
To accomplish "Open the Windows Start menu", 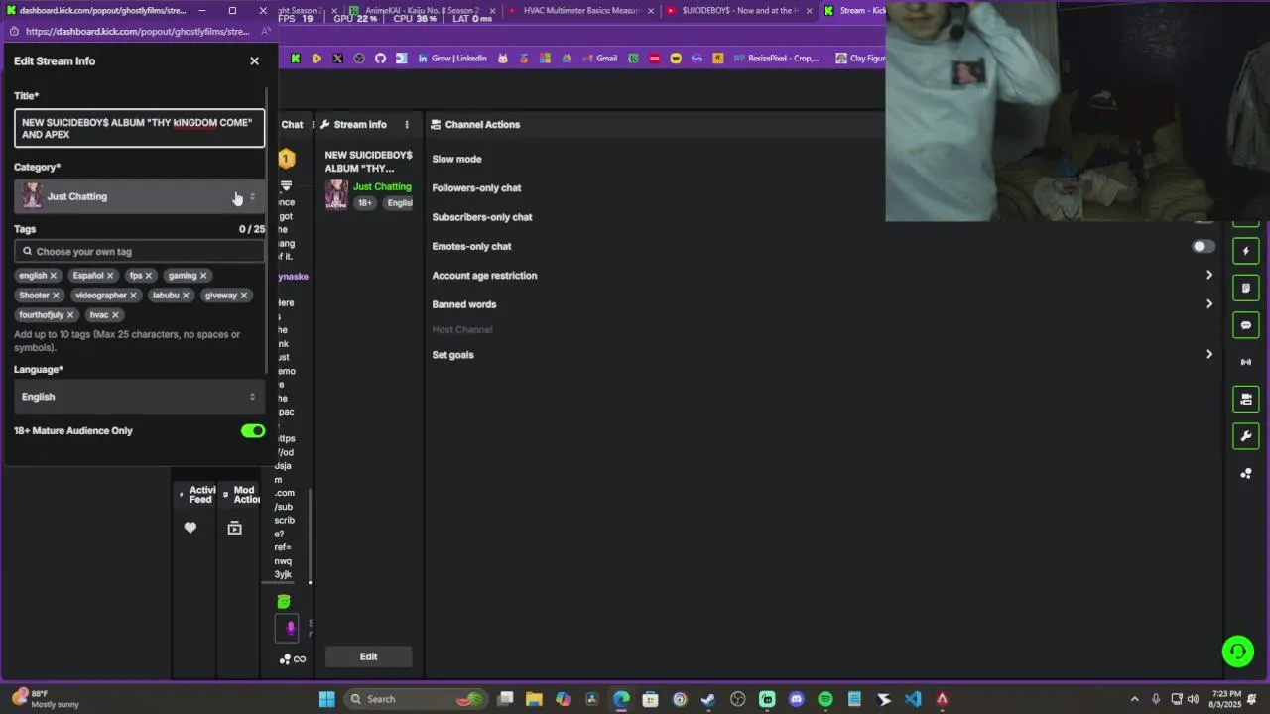I will [x=326, y=699].
